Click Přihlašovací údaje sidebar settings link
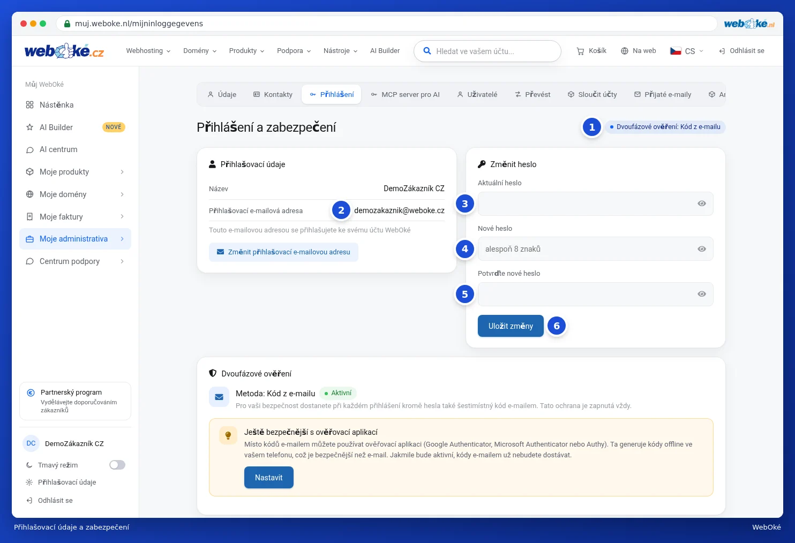Viewport: 795px width, 543px height. [67, 482]
